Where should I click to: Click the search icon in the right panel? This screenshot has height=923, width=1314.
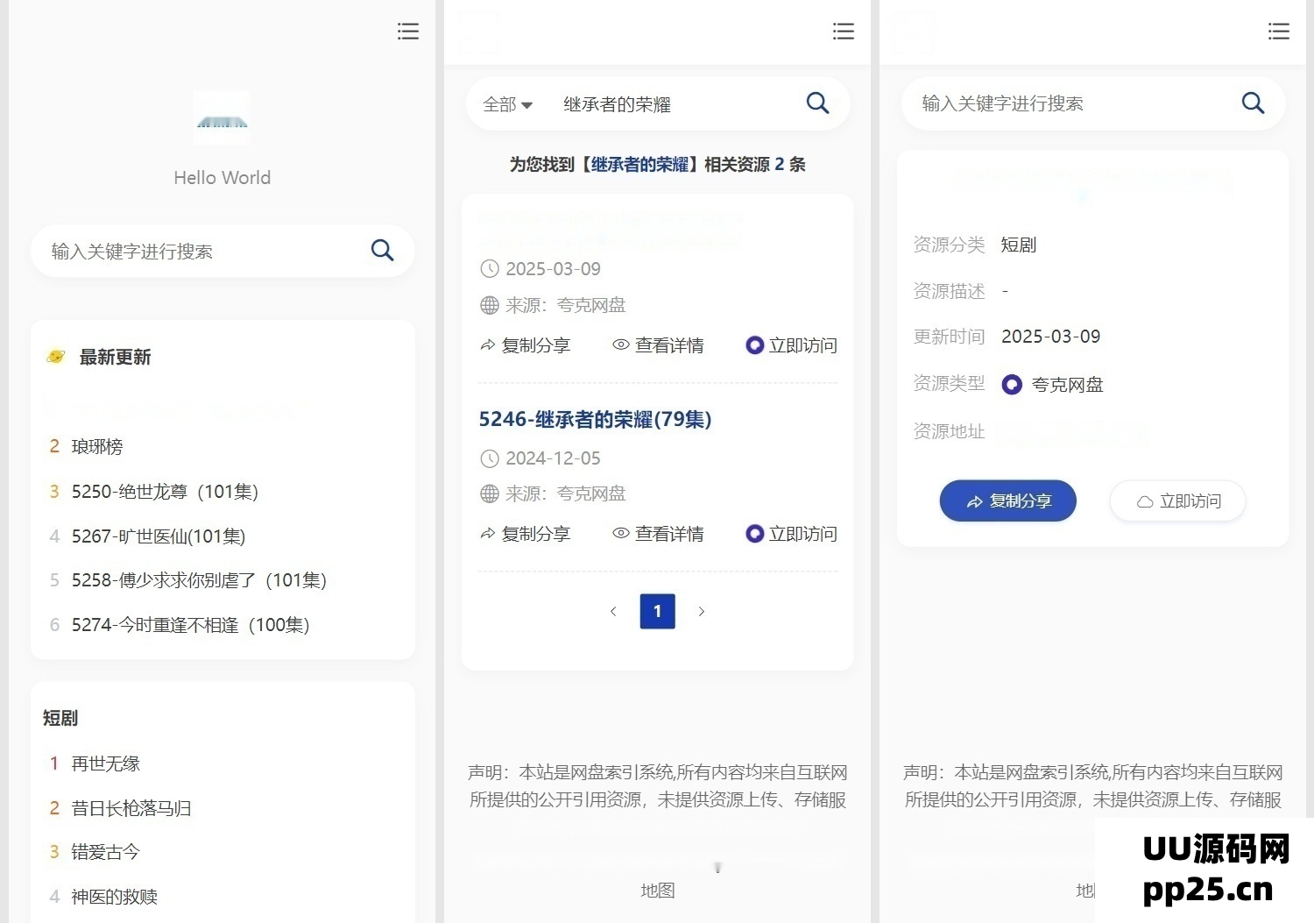(x=1253, y=103)
